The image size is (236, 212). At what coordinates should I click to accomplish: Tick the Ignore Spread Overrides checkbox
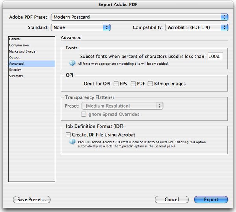coord(83,114)
